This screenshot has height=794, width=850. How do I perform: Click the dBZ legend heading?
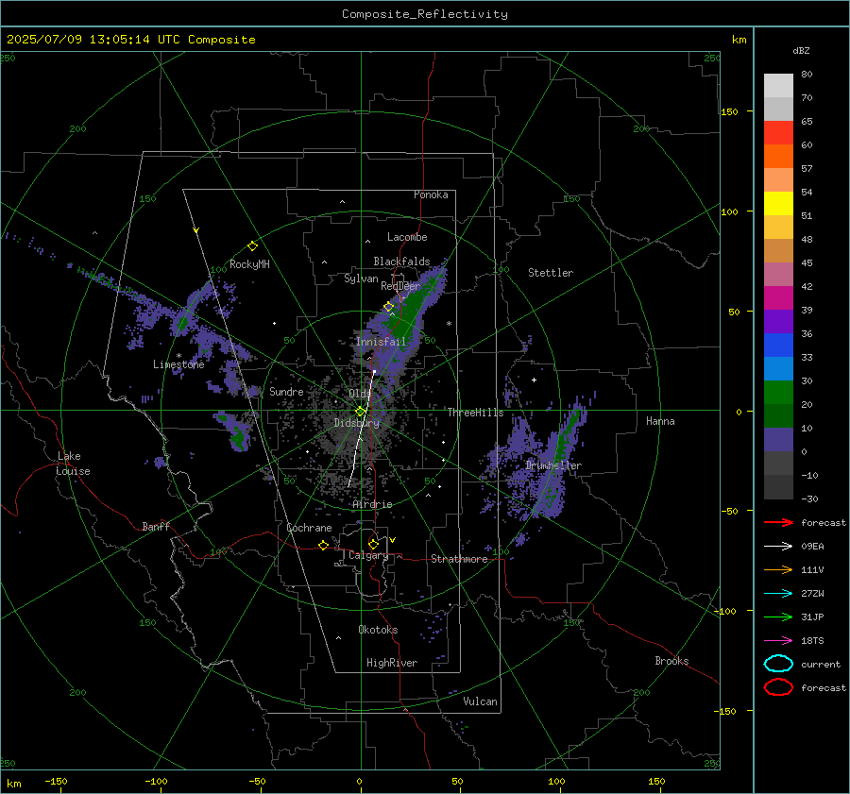click(801, 50)
